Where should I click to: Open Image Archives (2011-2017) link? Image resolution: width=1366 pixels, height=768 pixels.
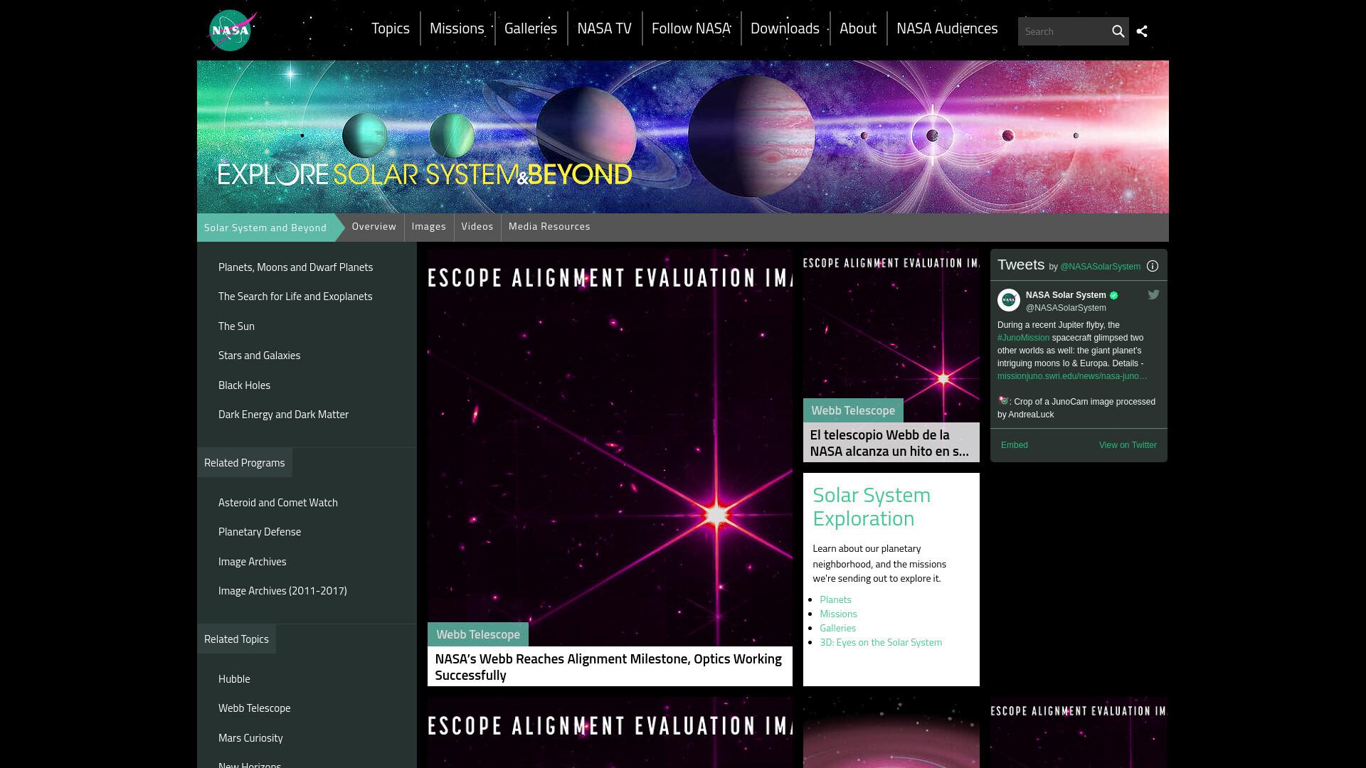(x=282, y=591)
